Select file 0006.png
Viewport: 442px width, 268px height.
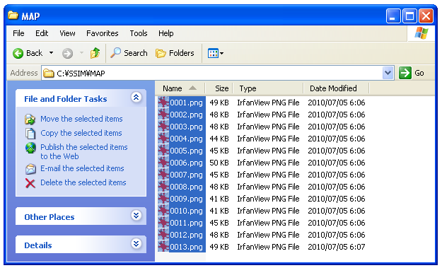point(186,163)
